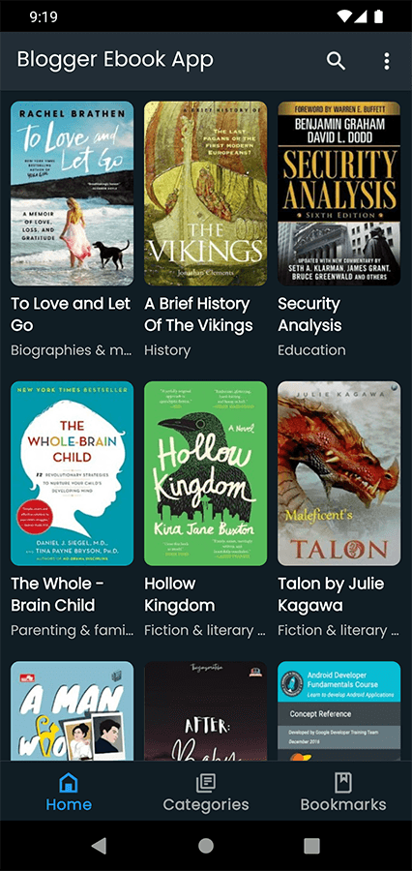
Task: Open The Vikings book cover
Action: pyautogui.click(x=205, y=194)
